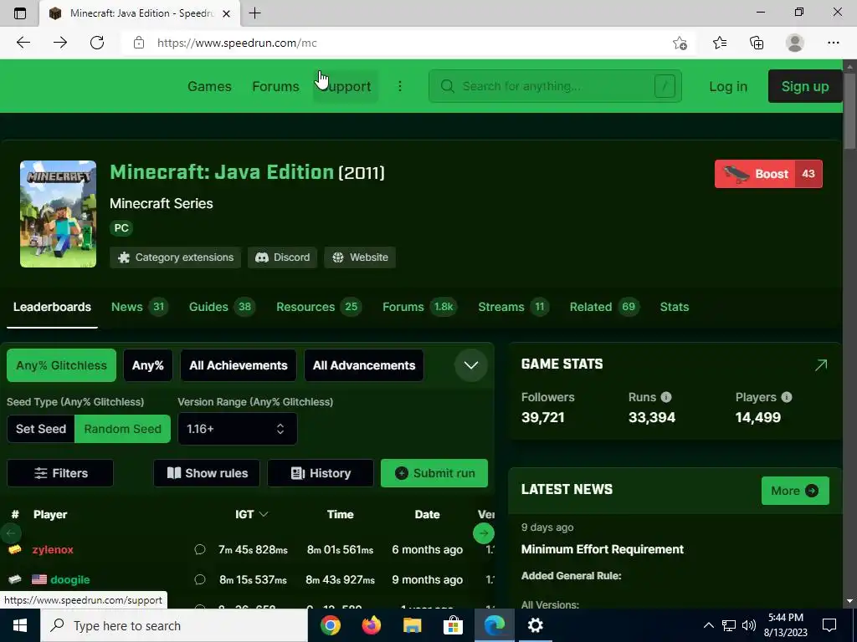Click Show rules button
The height and width of the screenshot is (642, 857).
[x=207, y=473]
